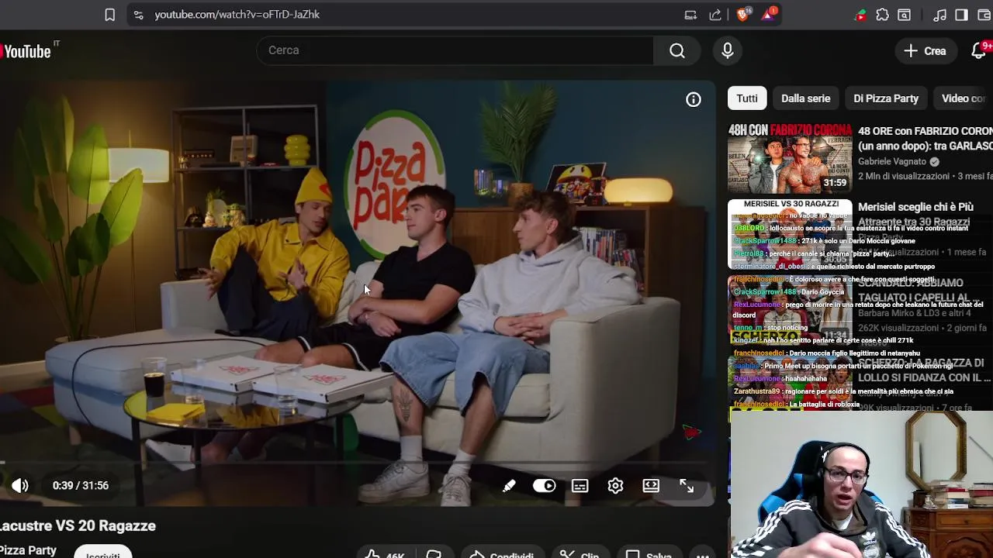This screenshot has height=558, width=993.
Task: Open Brave Shields lion icon
Action: [x=743, y=14]
